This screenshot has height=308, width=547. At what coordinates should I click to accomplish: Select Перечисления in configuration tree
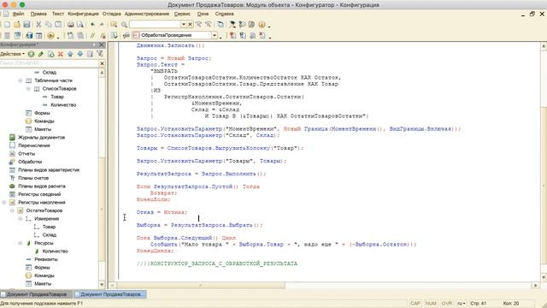(x=34, y=145)
